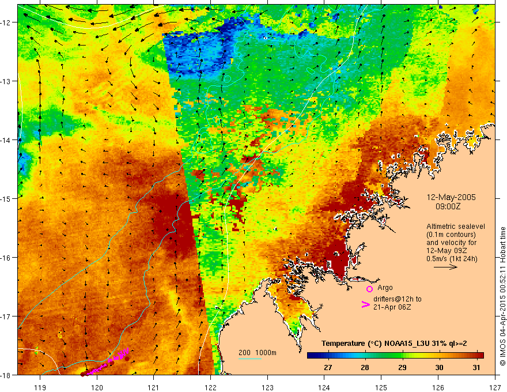The height and width of the screenshot is (392, 507).
Task: Click the date label 12-May-2005
Action: click(x=451, y=197)
